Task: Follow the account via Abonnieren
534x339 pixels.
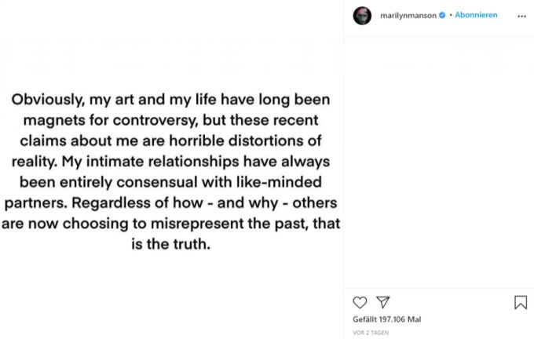Action: click(x=476, y=15)
